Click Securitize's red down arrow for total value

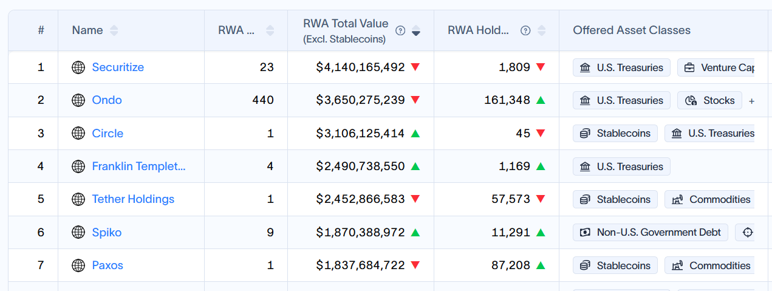(415, 67)
